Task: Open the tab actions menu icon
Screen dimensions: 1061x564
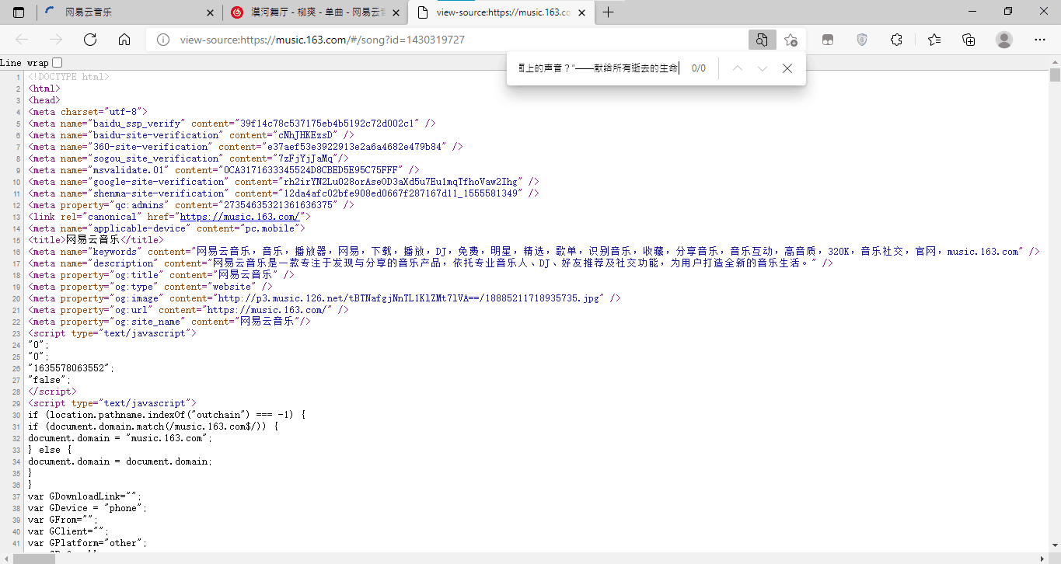Action: [x=19, y=12]
